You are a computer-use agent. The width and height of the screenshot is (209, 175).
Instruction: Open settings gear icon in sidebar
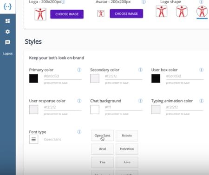click(x=7, y=32)
